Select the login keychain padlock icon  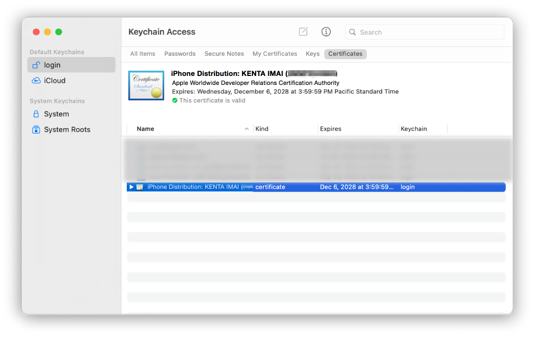coord(36,64)
